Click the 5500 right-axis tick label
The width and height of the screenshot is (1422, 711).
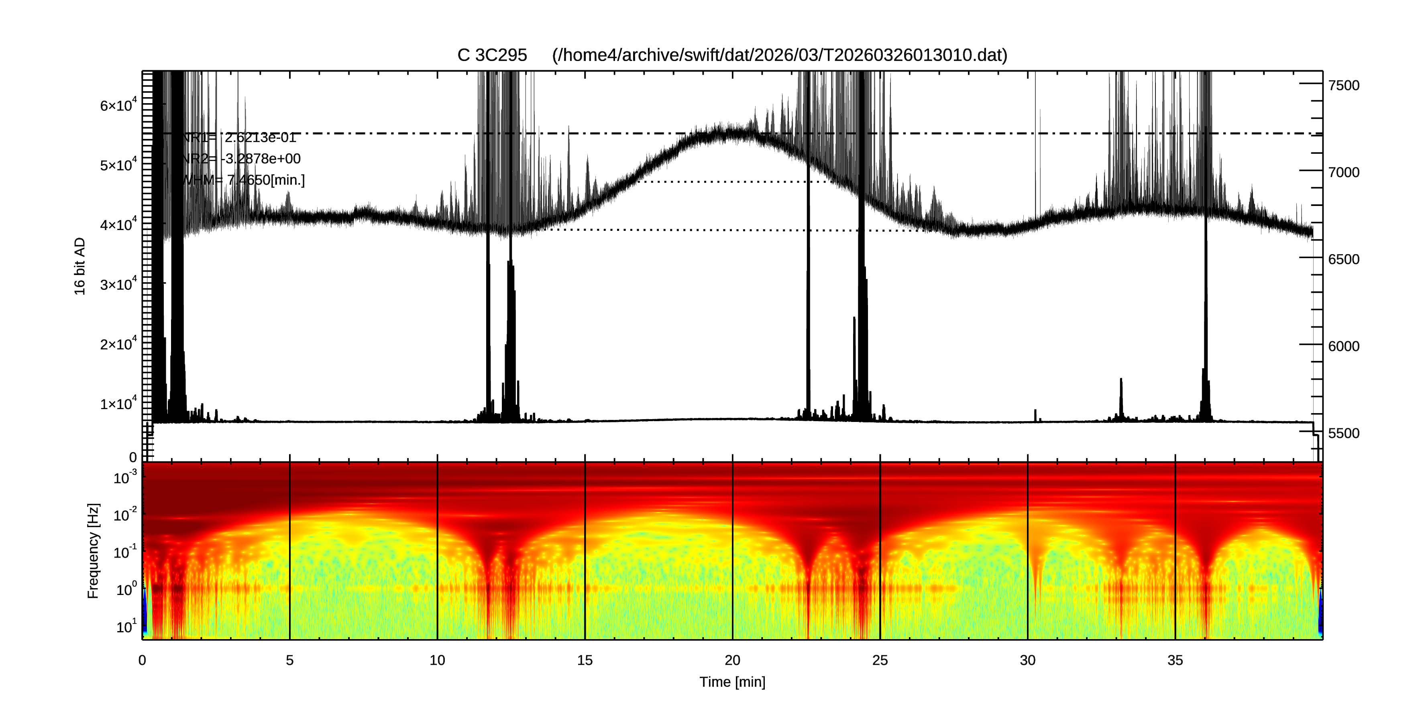click(x=1344, y=433)
